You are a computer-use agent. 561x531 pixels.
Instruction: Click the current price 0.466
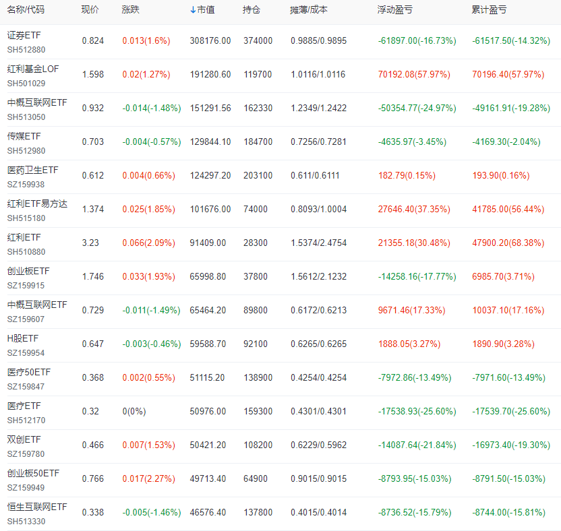tap(92, 445)
